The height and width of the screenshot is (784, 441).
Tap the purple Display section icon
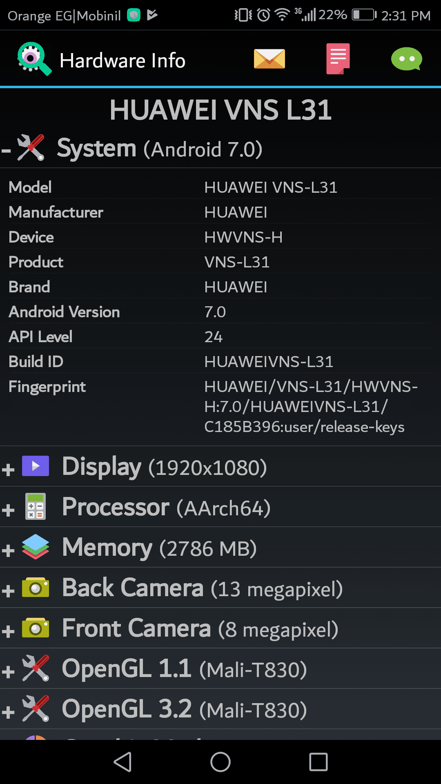pyautogui.click(x=36, y=466)
